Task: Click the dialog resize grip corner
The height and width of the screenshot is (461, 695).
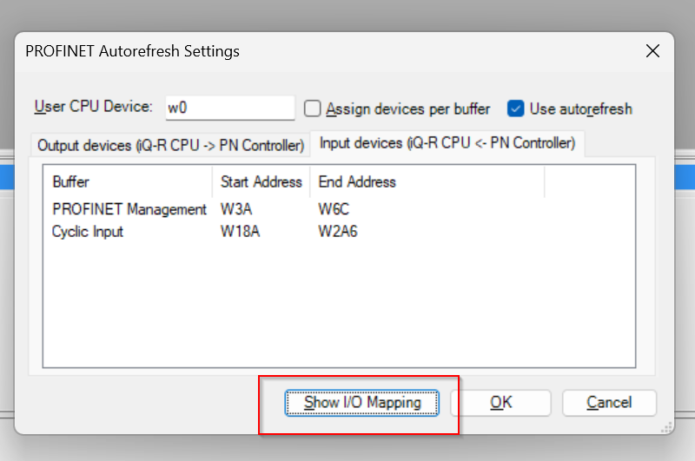Action: pos(666,427)
